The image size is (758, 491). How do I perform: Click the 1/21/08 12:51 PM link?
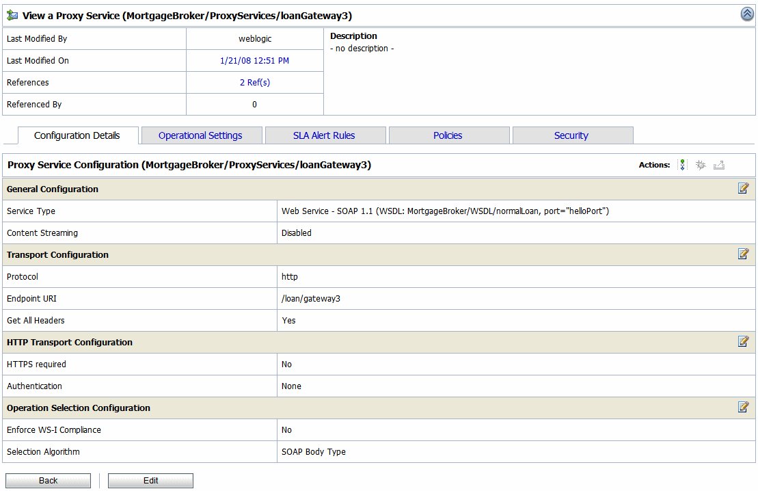coord(255,60)
